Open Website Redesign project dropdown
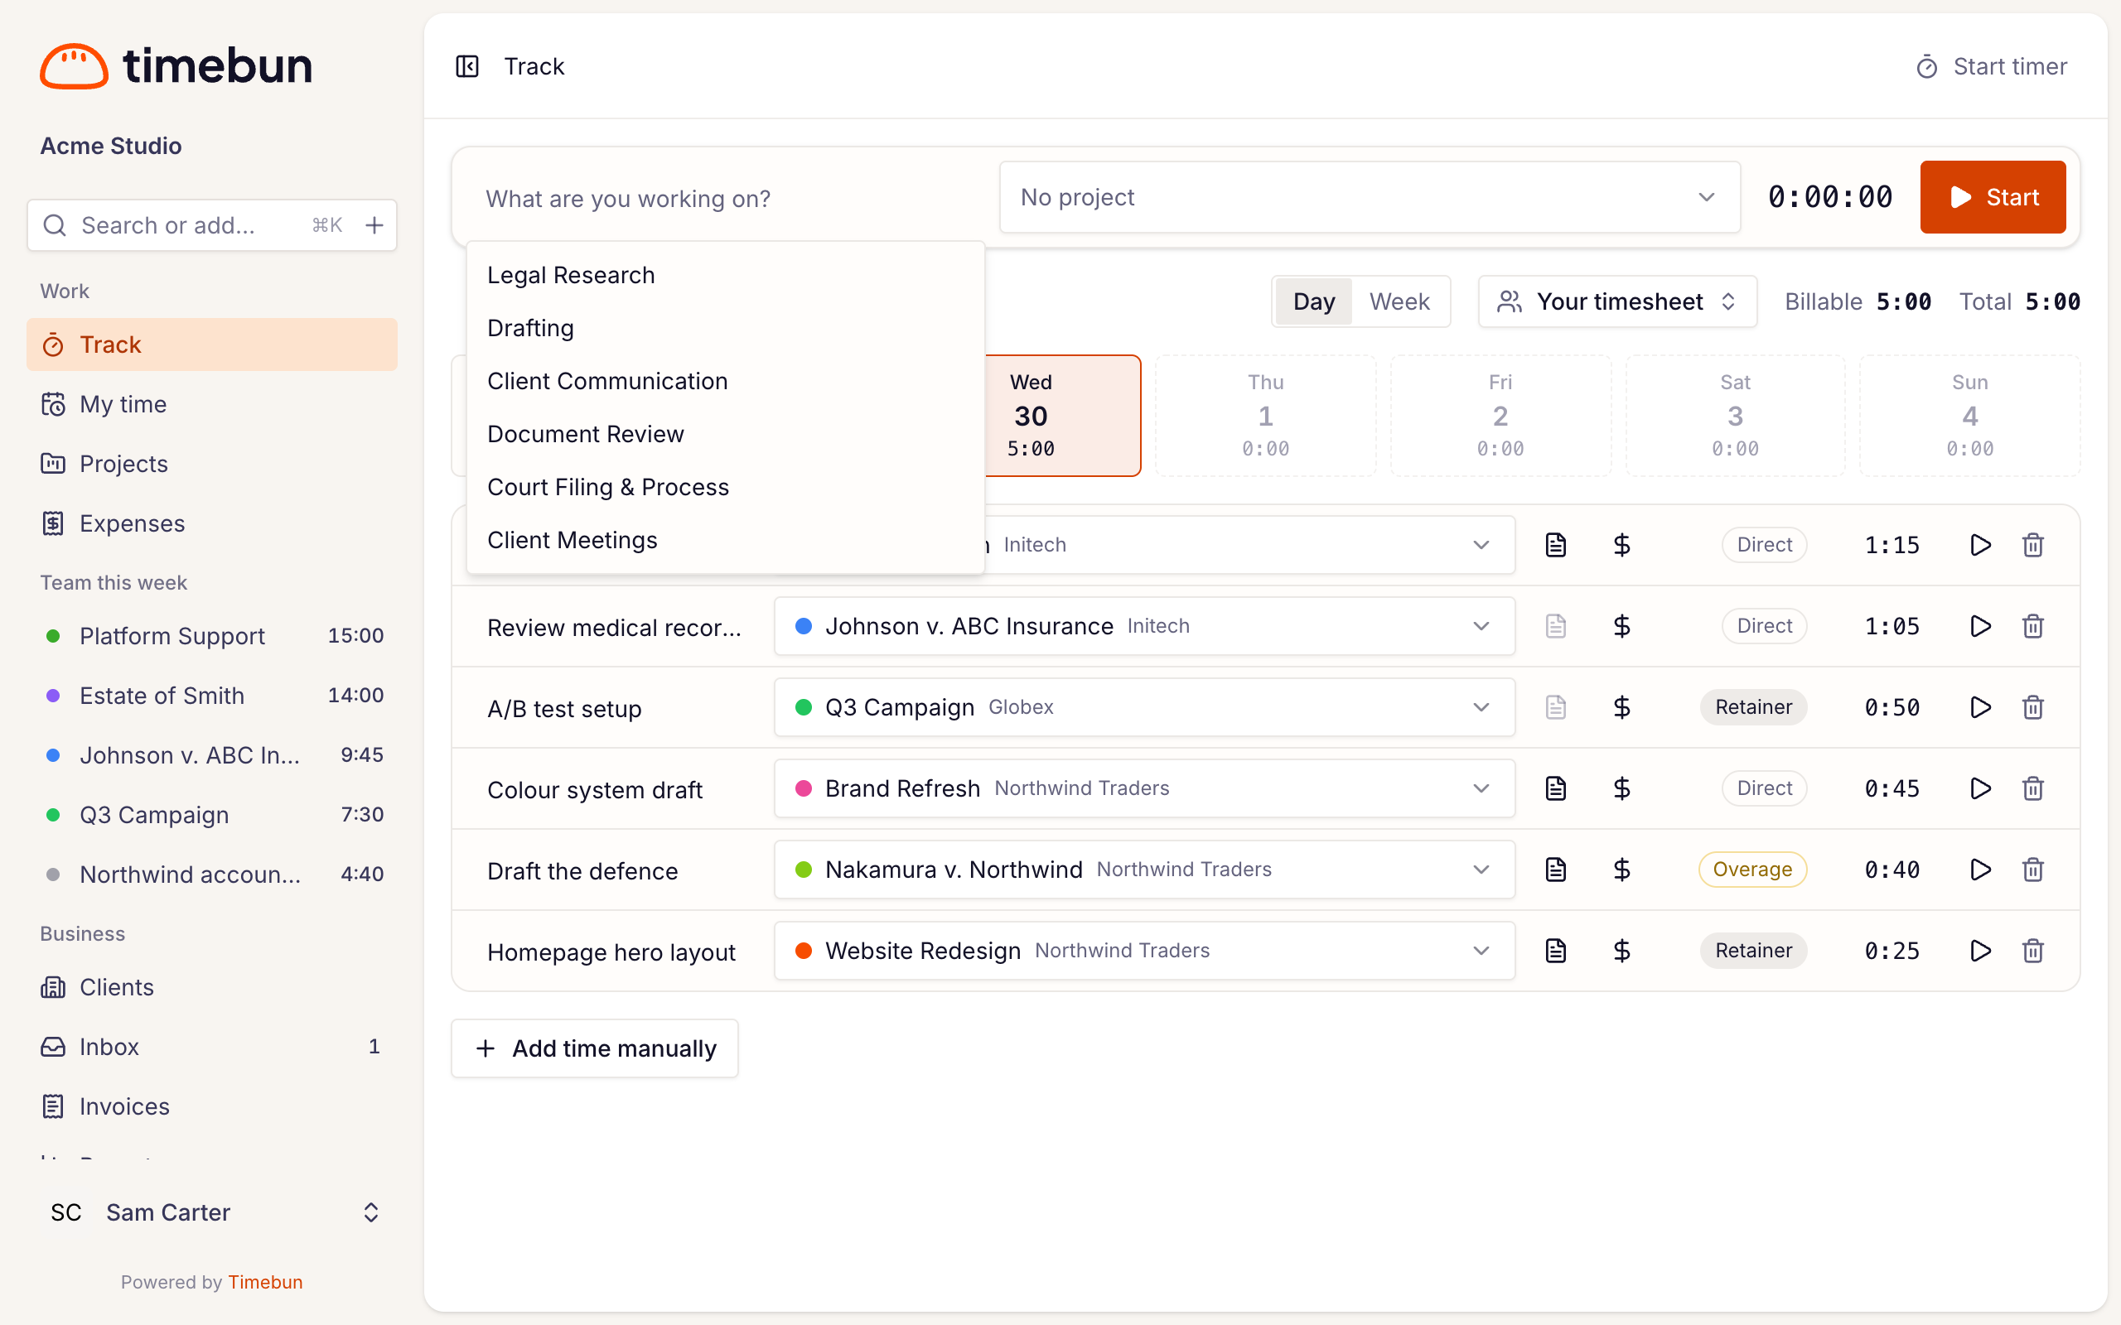Screen dimensions: 2121x1325 [1143, 951]
